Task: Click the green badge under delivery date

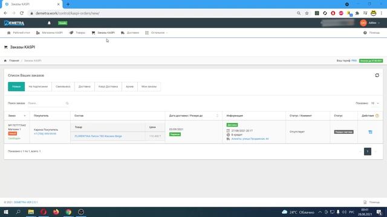Action: point(175,134)
